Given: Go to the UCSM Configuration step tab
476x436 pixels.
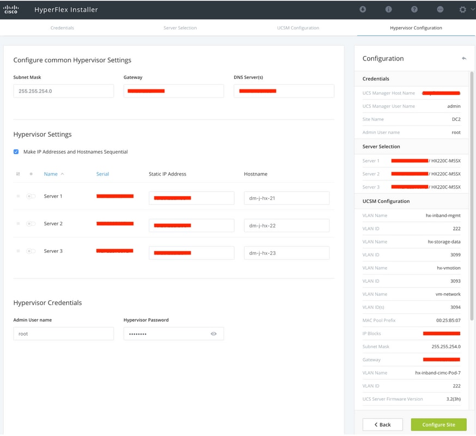Looking at the screenshot, I should pyautogui.click(x=298, y=28).
